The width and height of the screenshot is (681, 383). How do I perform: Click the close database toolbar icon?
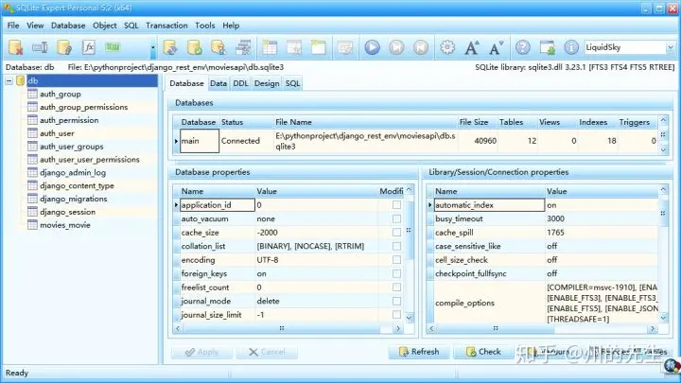(16, 47)
